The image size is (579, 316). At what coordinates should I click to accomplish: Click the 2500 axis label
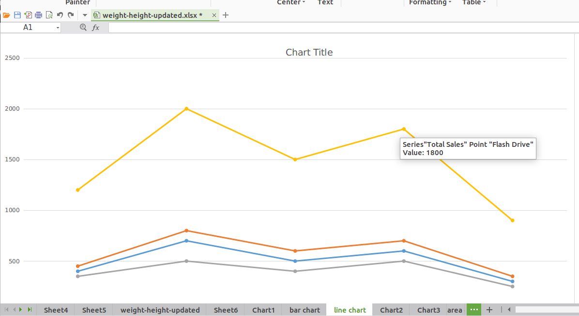click(12, 58)
